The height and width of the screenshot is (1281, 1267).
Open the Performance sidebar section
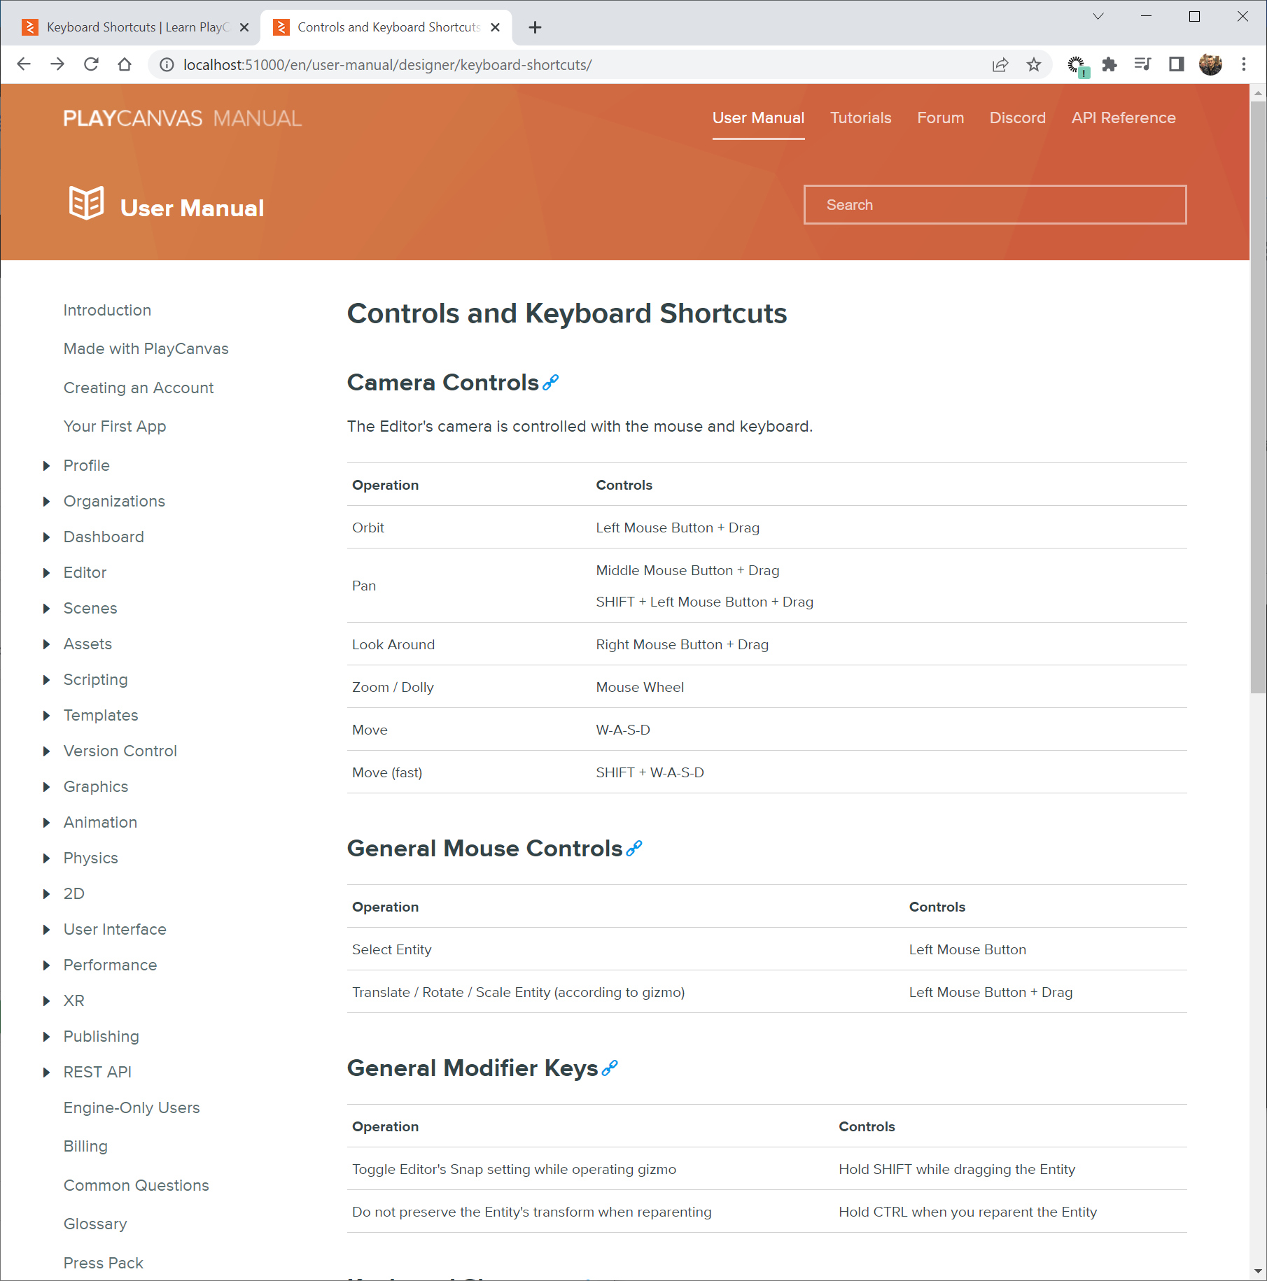point(110,965)
